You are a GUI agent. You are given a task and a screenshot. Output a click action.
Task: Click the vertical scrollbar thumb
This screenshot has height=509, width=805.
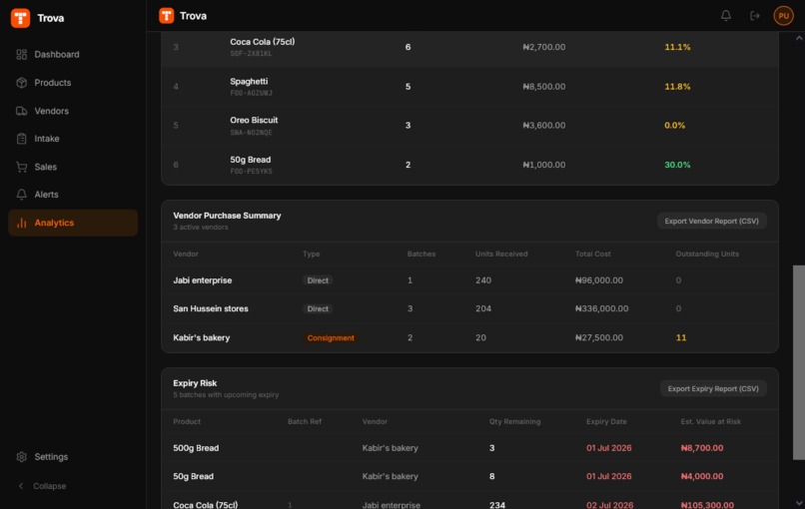(x=799, y=362)
